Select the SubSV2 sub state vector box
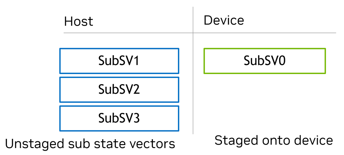This screenshot has width=344, height=155. point(119,90)
